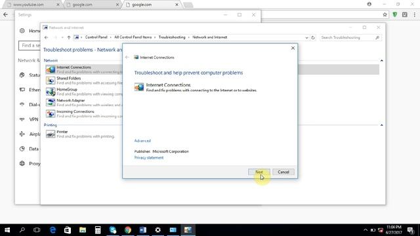The image size is (420, 236).
Task: Click the green shield extension icon in Chrome
Action: click(395, 14)
